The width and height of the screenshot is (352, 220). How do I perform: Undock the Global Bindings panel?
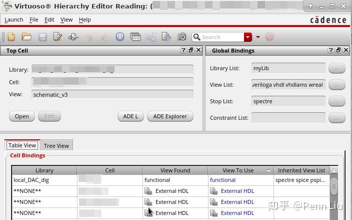tap(338, 50)
